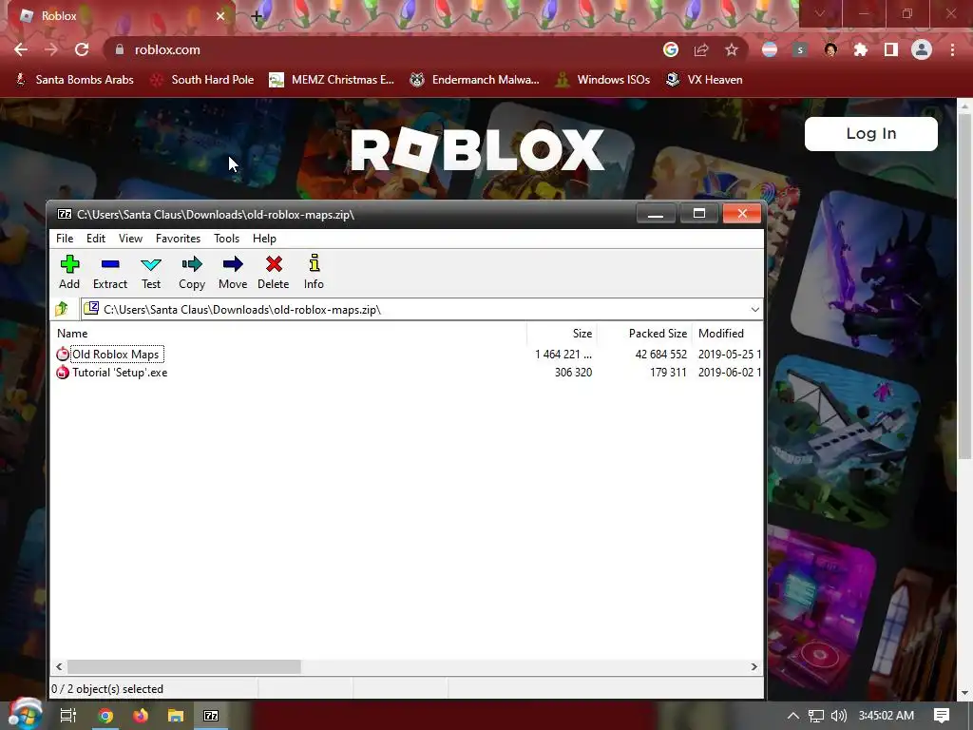Open Task View on the taskbar
The height and width of the screenshot is (730, 973).
coord(68,716)
